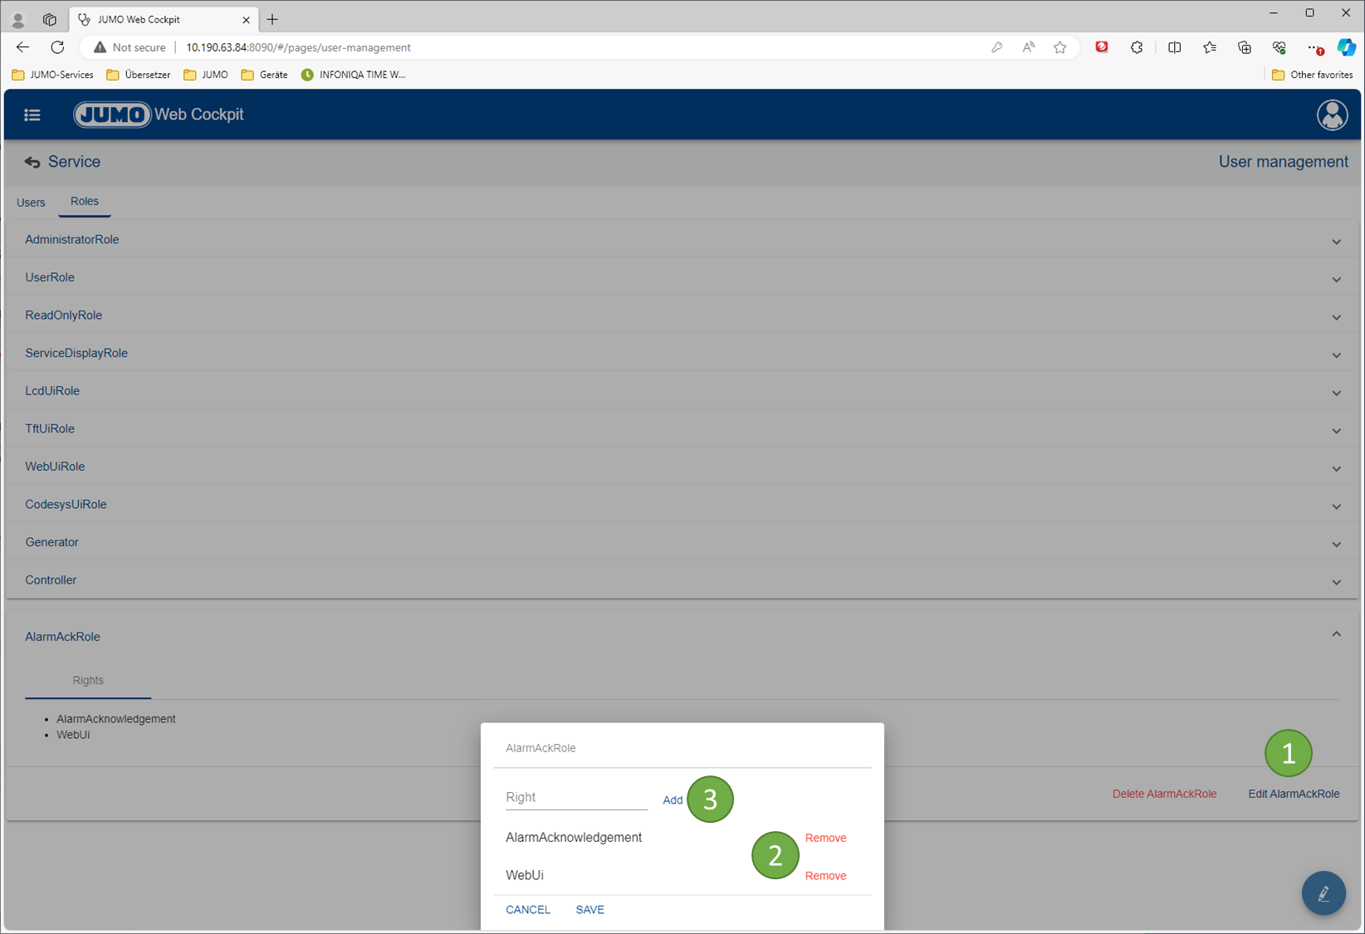The height and width of the screenshot is (934, 1365).
Task: Click the back arrow next to Service
Action: coord(32,163)
